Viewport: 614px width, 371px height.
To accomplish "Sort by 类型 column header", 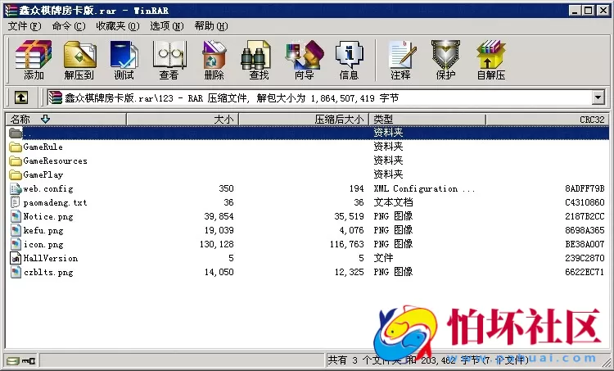I will coord(427,119).
